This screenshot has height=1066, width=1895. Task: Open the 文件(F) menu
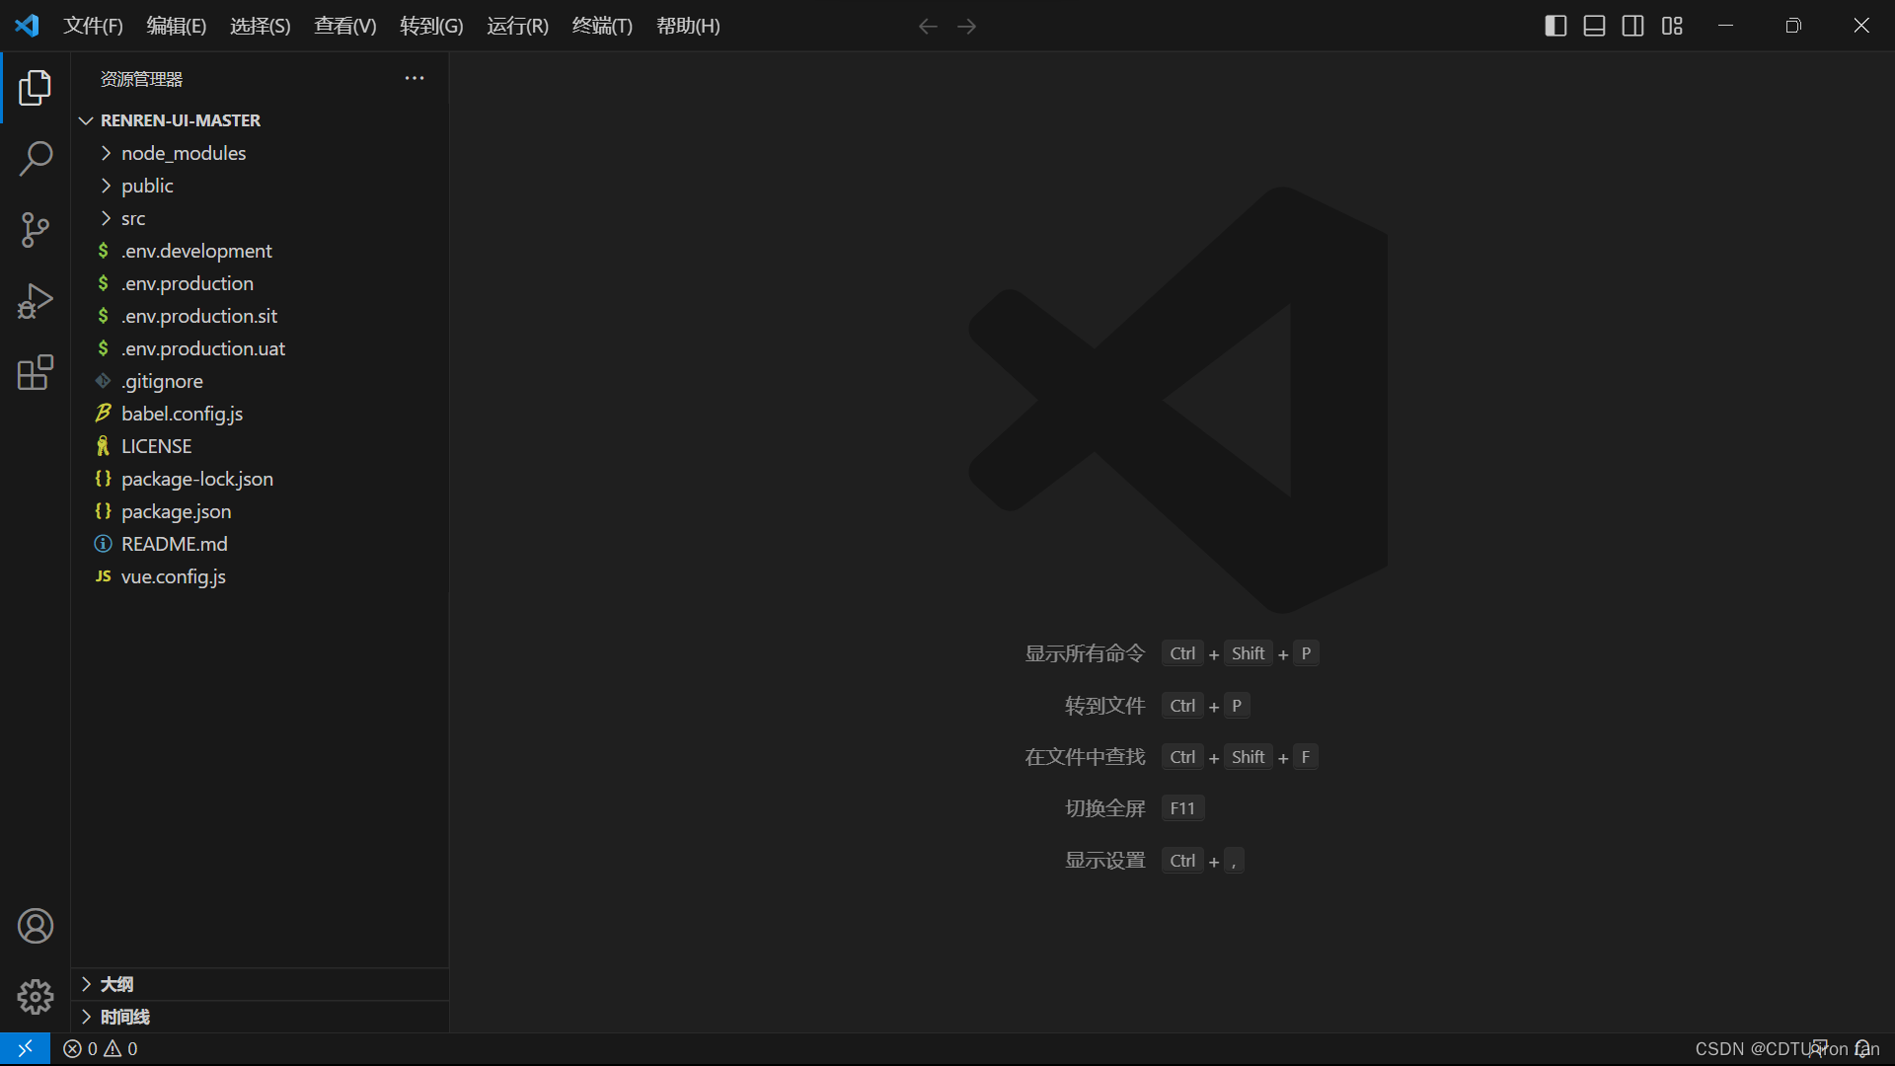93,26
